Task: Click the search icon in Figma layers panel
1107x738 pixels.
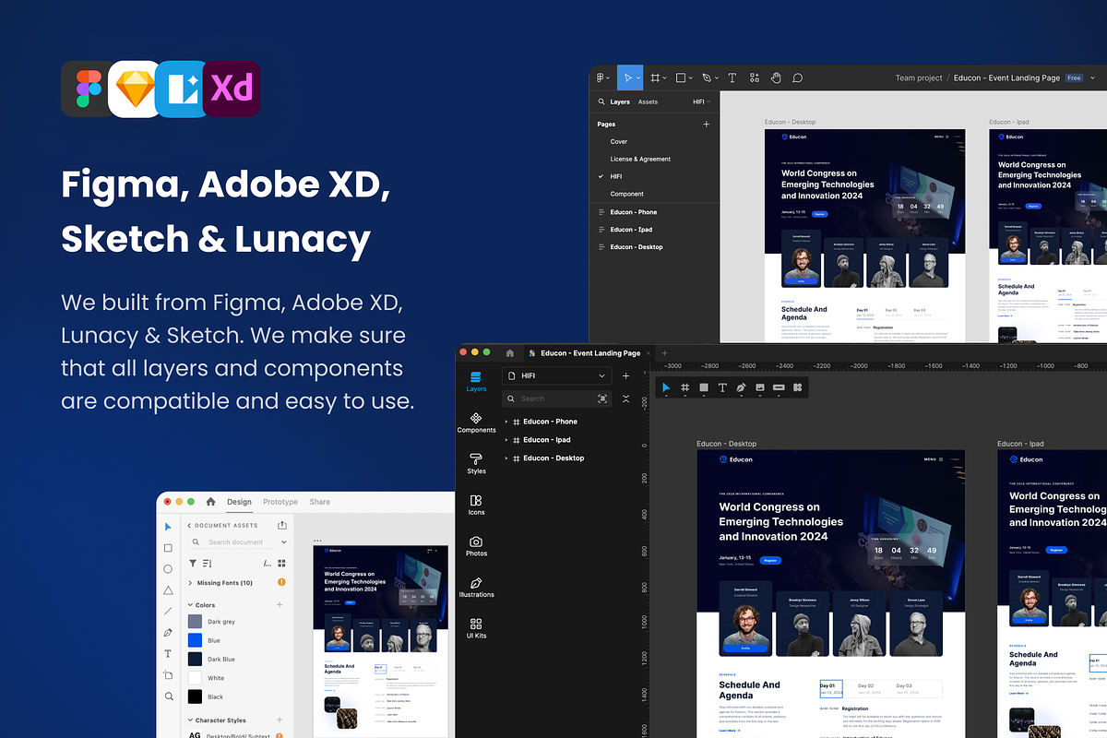Action: [x=601, y=101]
